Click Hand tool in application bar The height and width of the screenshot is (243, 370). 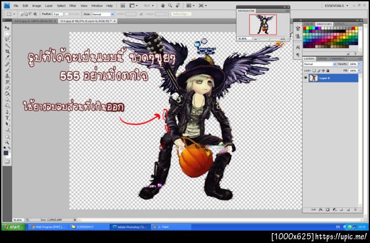pos(163,6)
